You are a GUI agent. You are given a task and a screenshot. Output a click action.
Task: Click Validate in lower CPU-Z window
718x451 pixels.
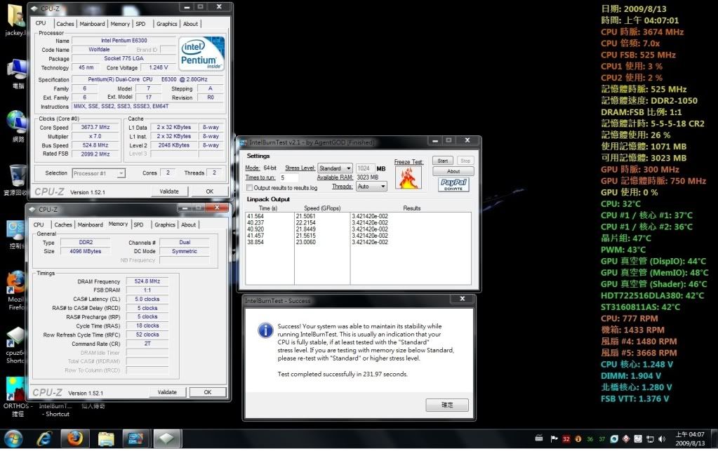[x=167, y=392]
